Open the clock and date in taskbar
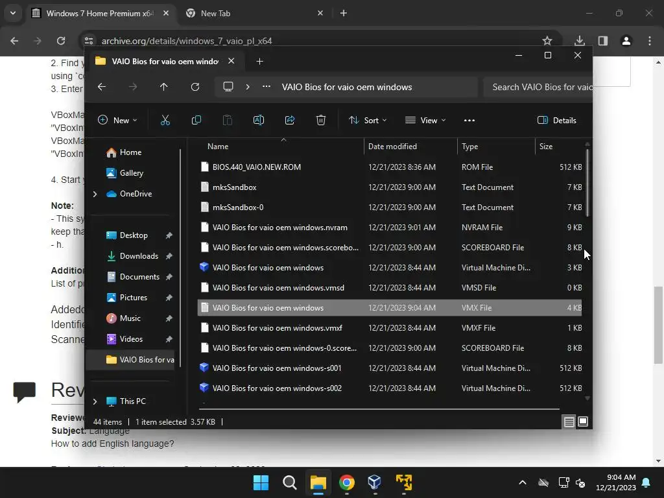Viewport: 664px width, 498px height. [616, 482]
